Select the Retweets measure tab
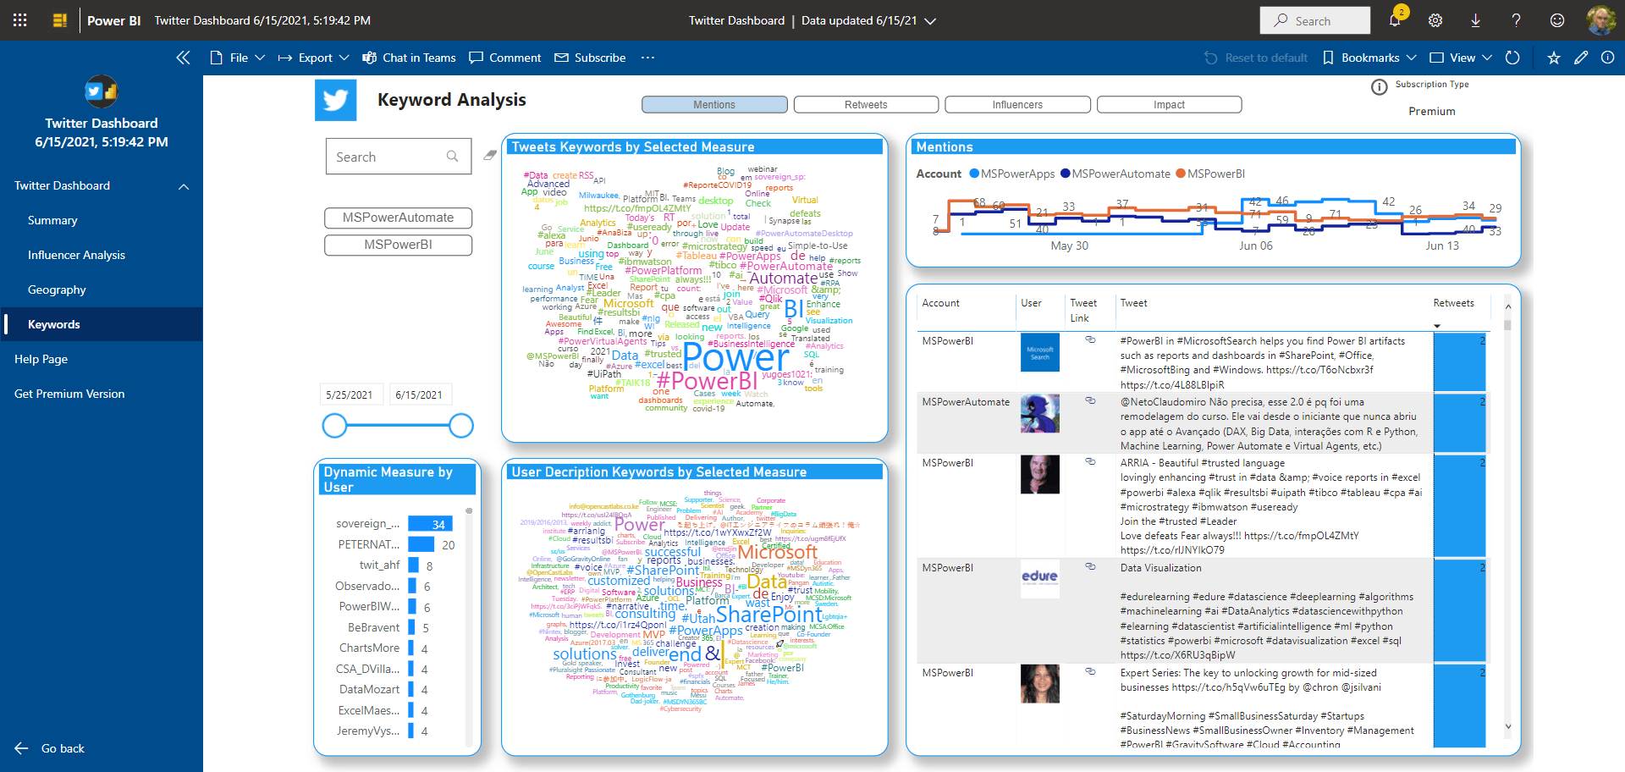This screenshot has width=1625, height=772. tap(866, 105)
